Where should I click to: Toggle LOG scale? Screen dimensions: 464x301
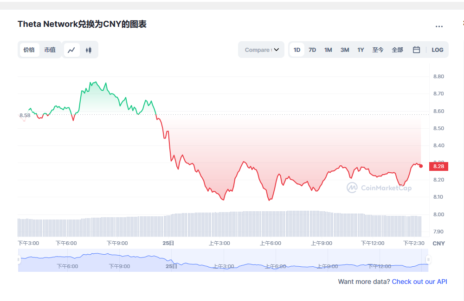pos(438,50)
